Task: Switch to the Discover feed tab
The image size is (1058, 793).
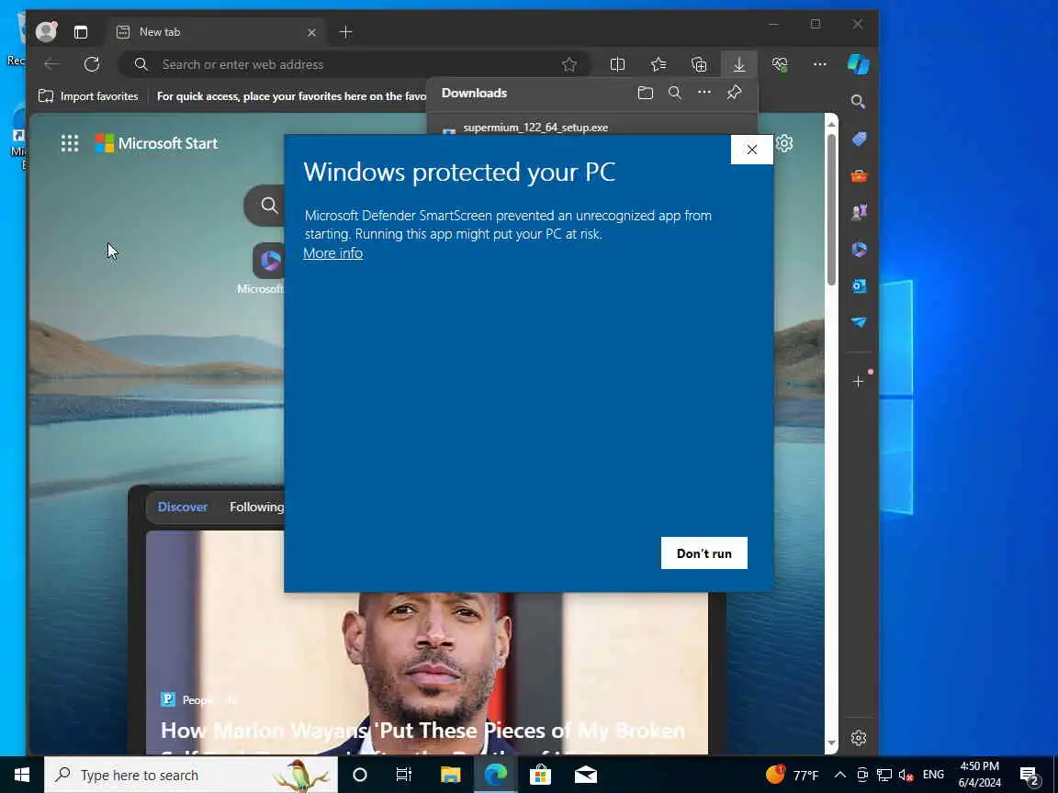Action: (x=183, y=507)
